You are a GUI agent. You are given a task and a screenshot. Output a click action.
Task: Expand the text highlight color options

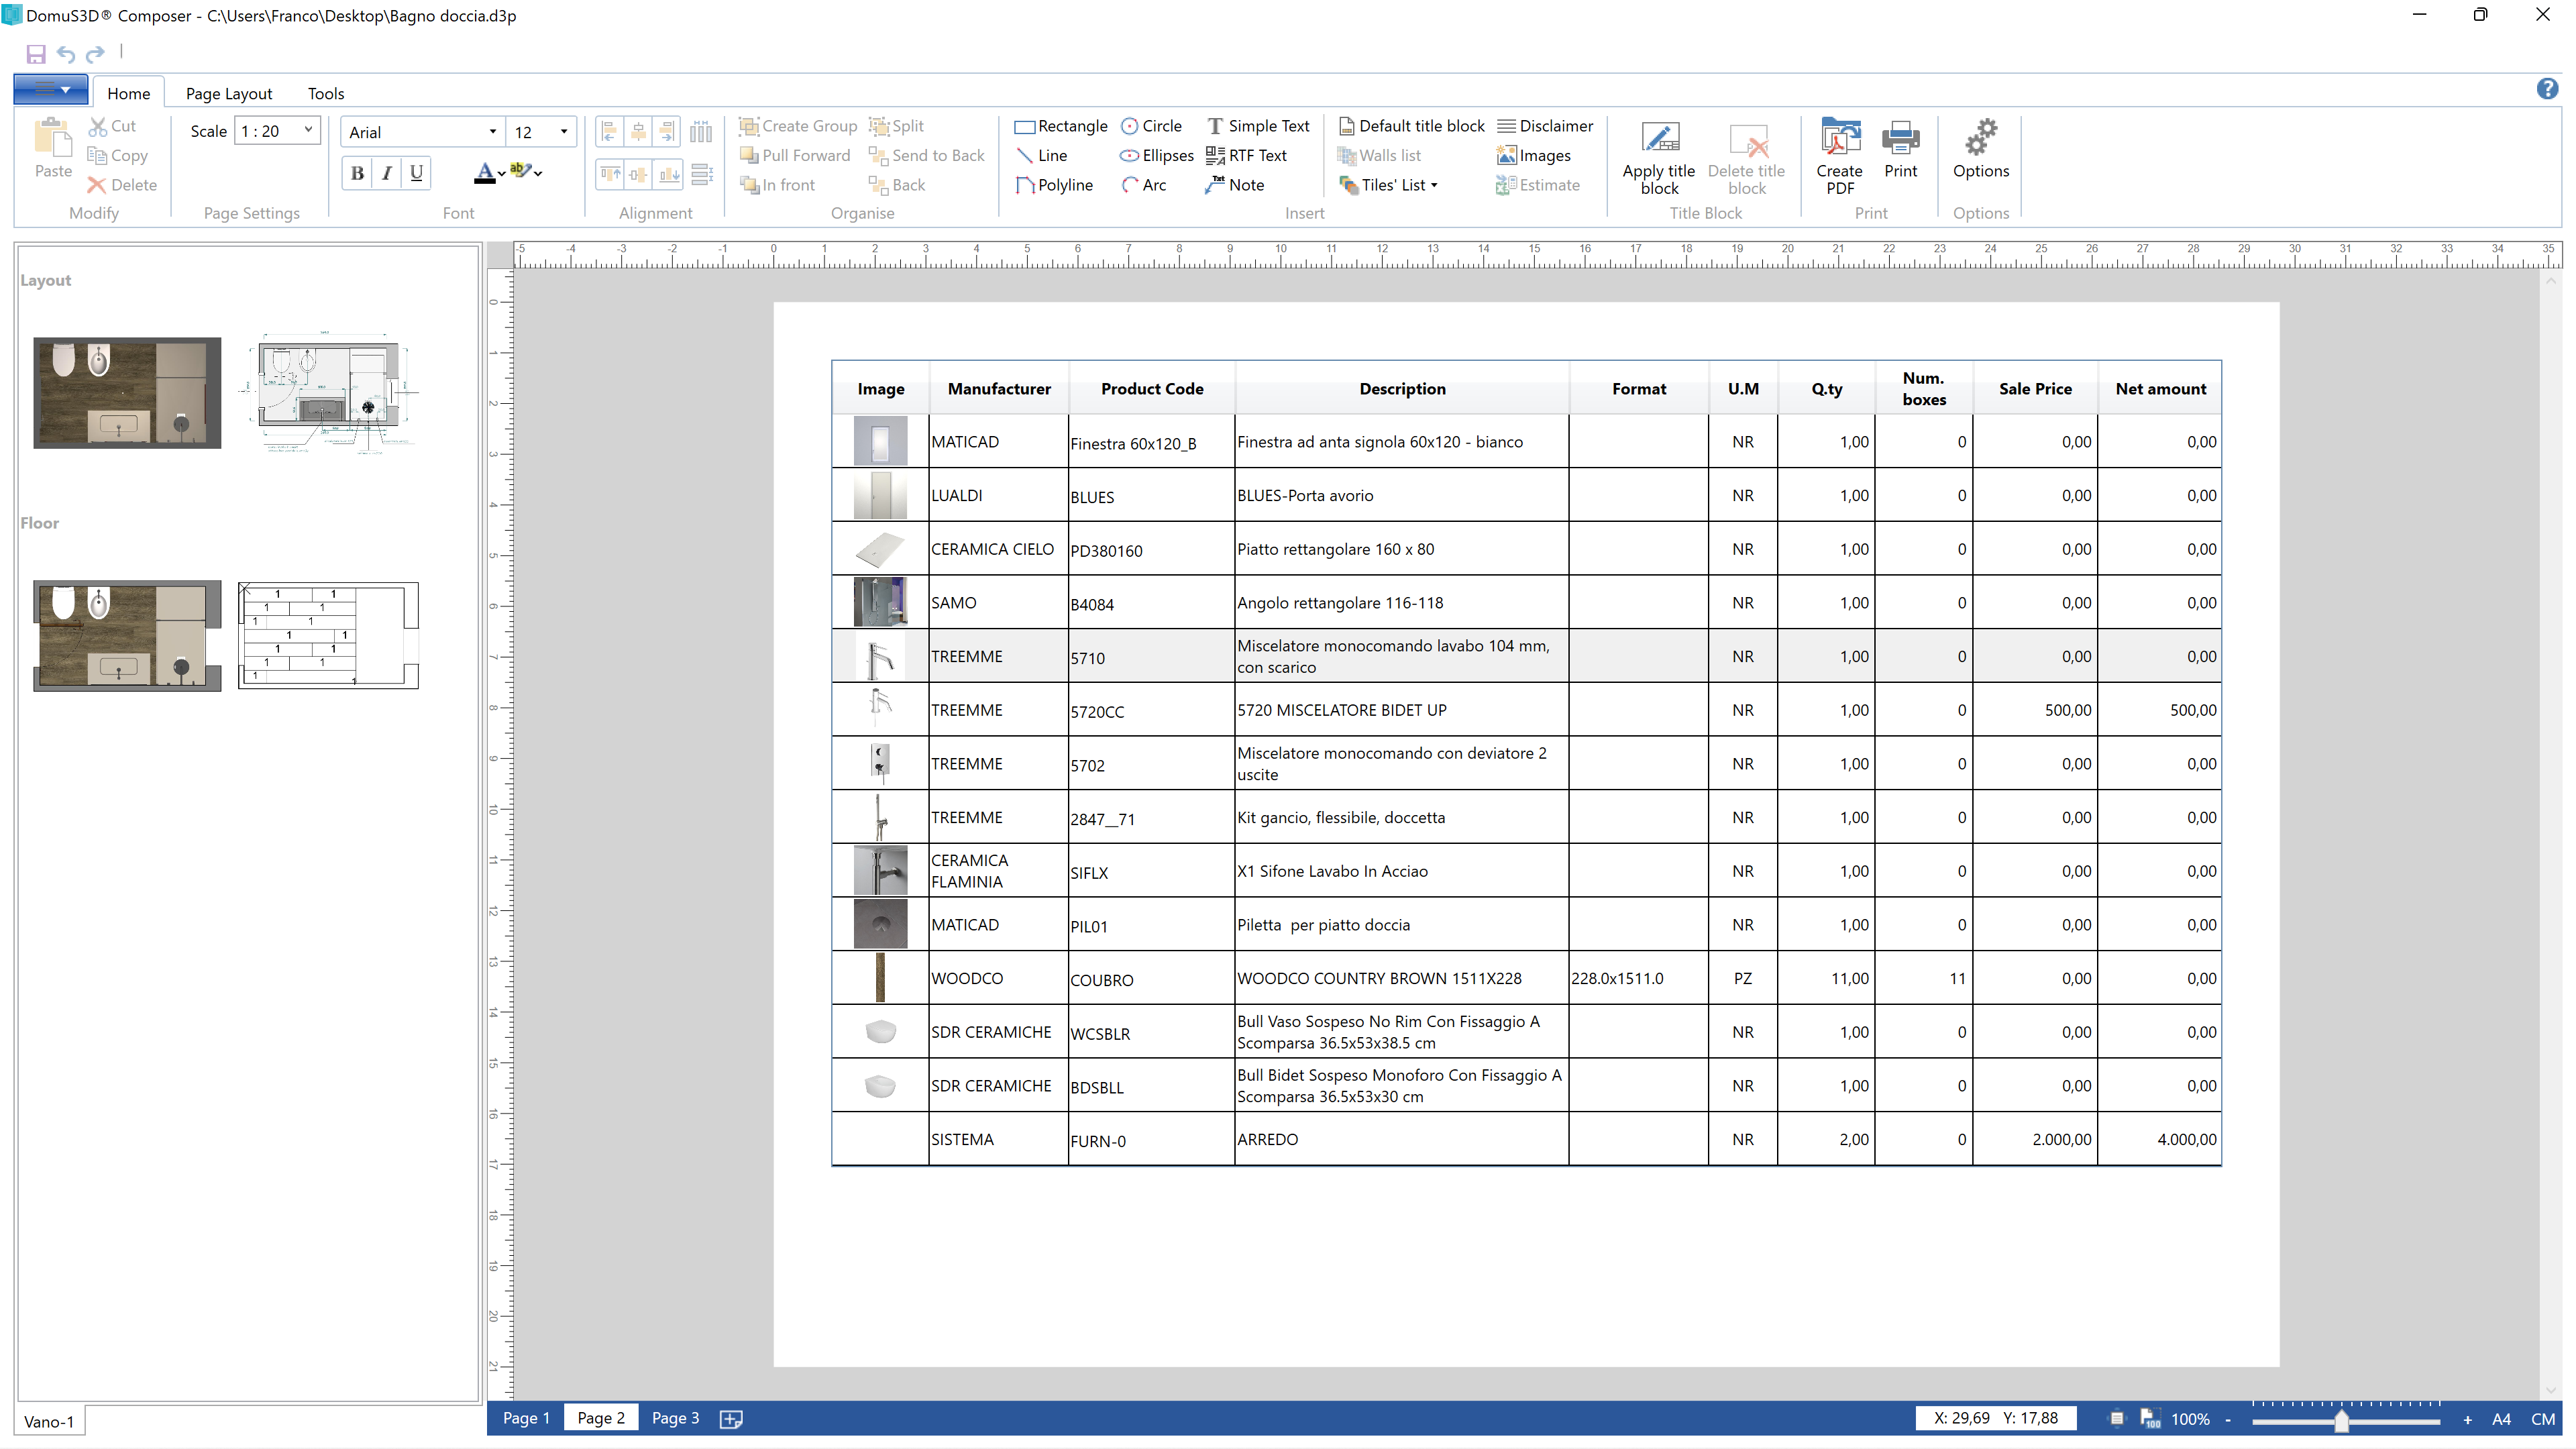pos(538,174)
